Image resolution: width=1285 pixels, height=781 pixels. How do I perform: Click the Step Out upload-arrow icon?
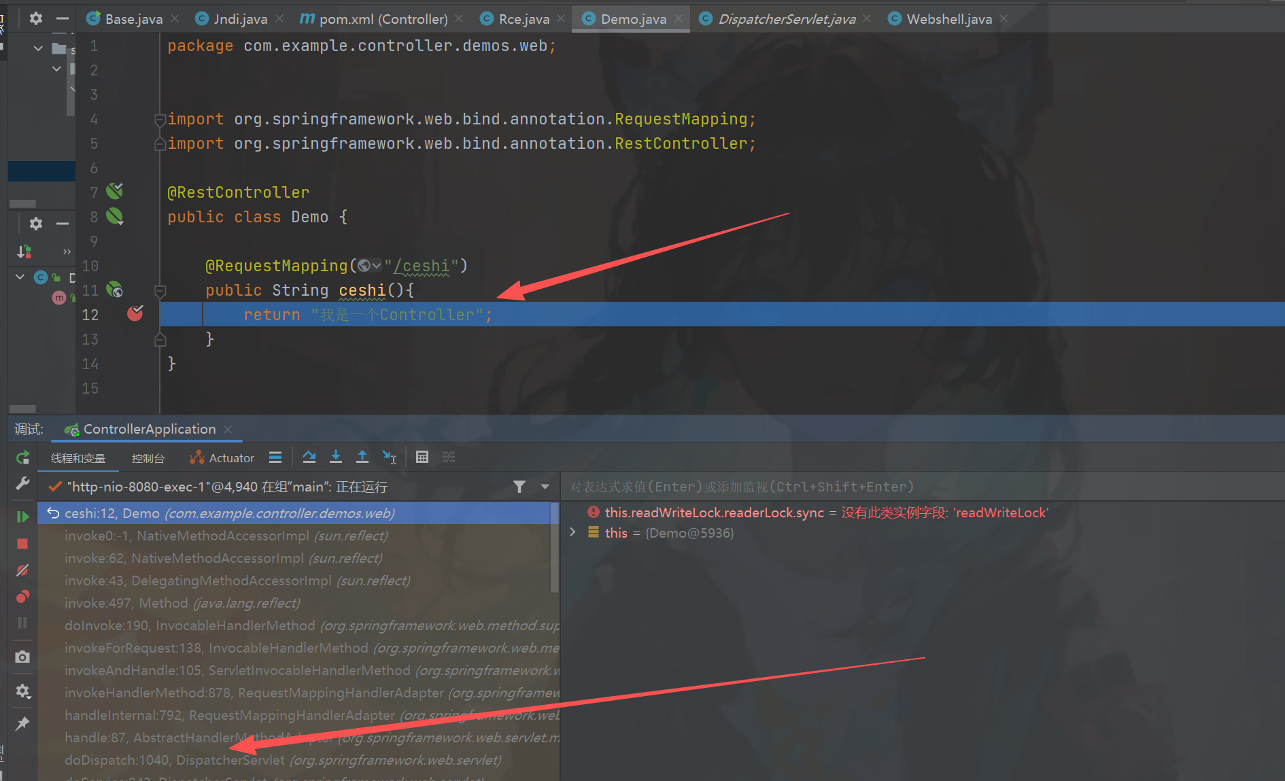362,457
